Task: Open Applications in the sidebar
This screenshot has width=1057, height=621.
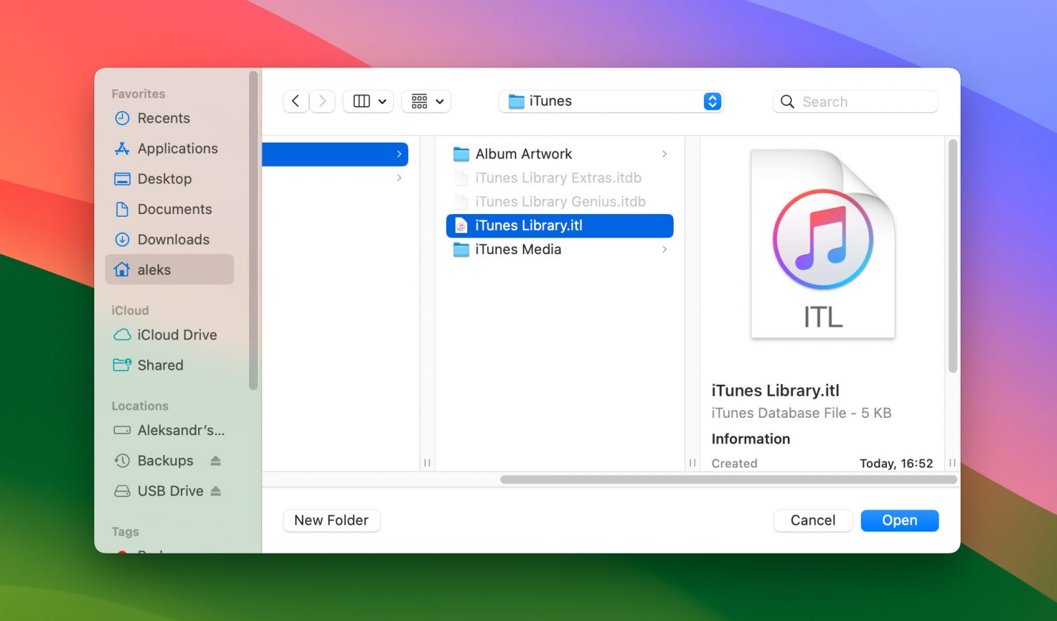Action: click(169, 149)
